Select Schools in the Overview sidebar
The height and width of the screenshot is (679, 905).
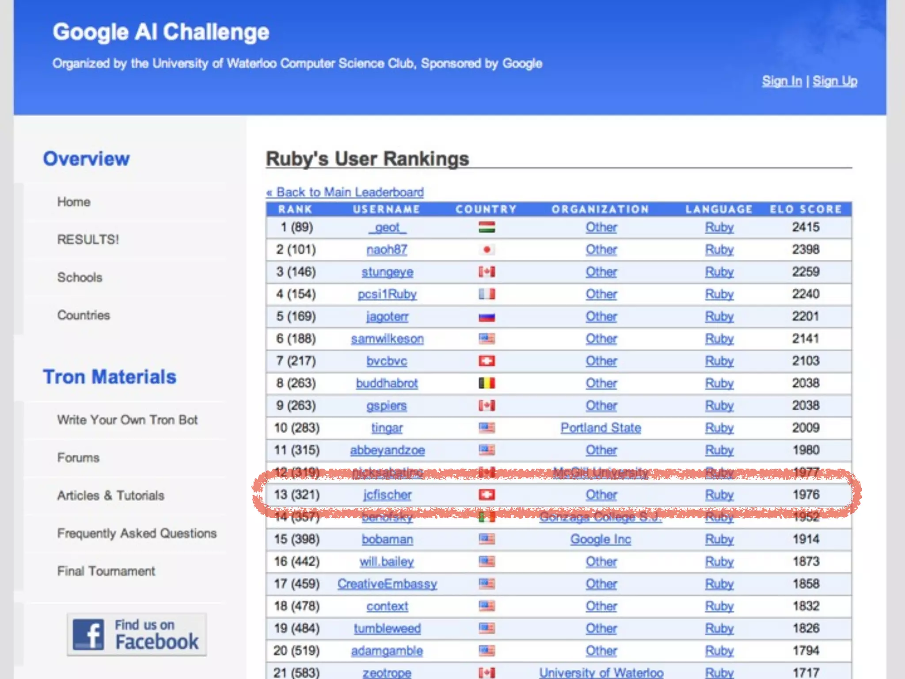[80, 278]
